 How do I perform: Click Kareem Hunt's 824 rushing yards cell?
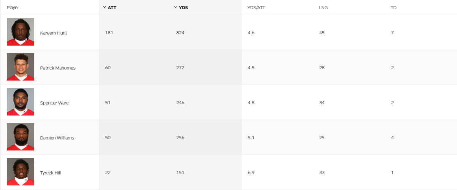(x=180, y=33)
